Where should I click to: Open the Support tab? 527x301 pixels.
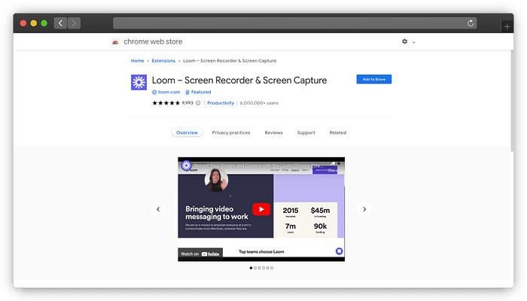[x=306, y=132]
